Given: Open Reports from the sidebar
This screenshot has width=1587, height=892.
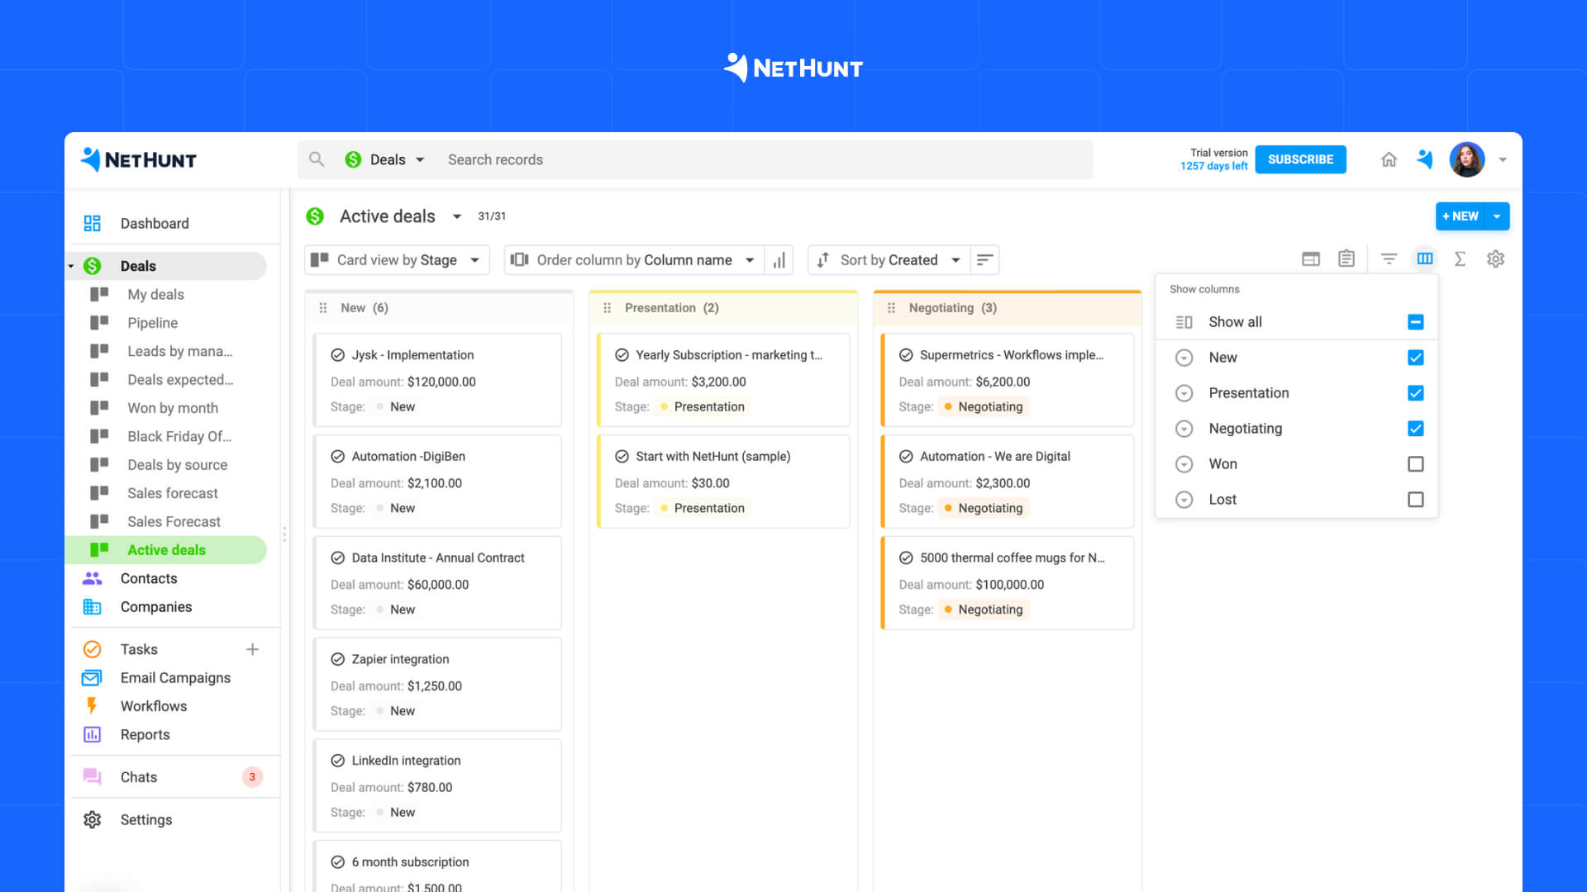Looking at the screenshot, I should (145, 734).
